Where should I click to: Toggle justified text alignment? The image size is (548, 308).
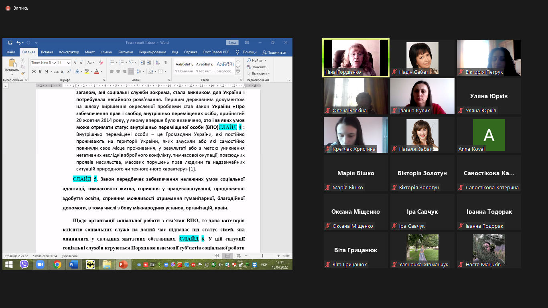pyautogui.click(x=131, y=71)
